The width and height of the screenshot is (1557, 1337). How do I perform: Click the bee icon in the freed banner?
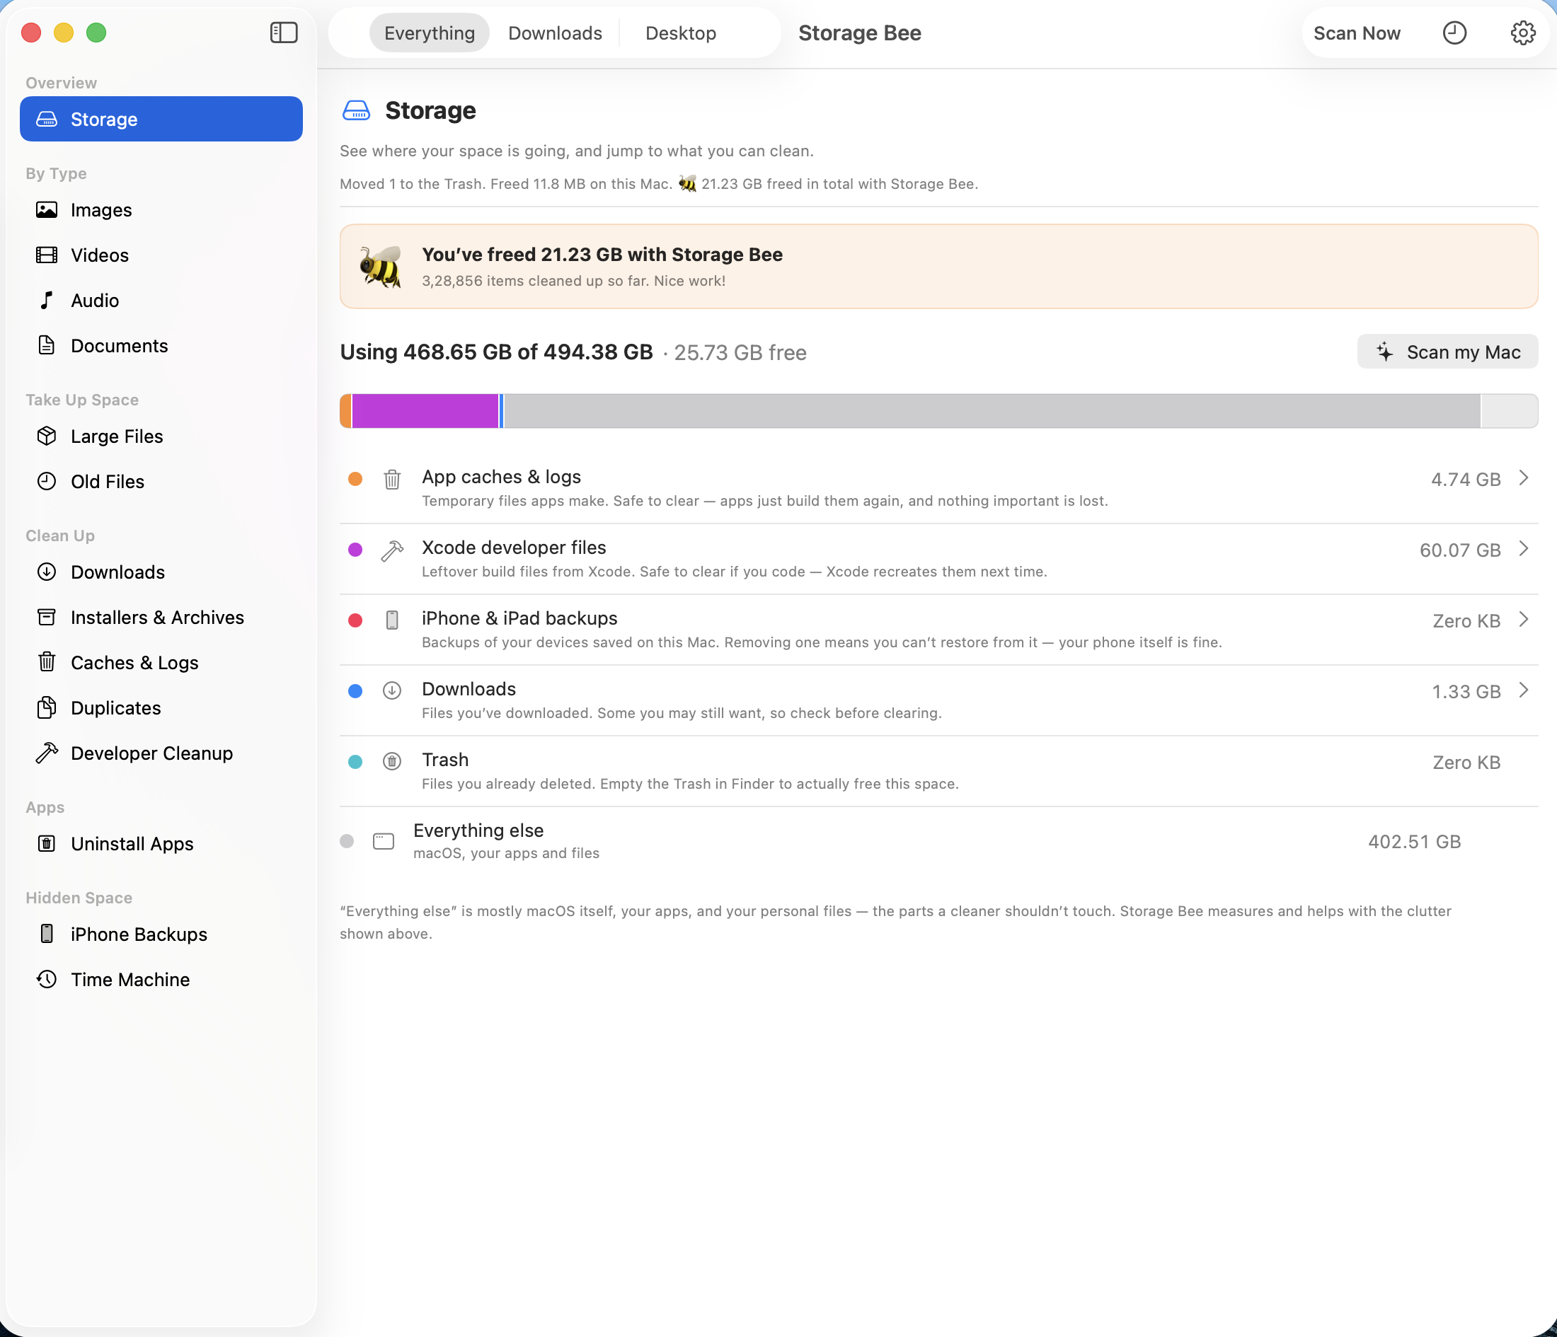[380, 267]
